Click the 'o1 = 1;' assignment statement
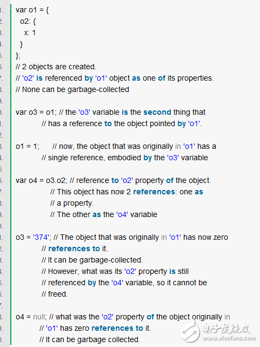The height and width of the screenshot is (347, 260). click(28, 146)
